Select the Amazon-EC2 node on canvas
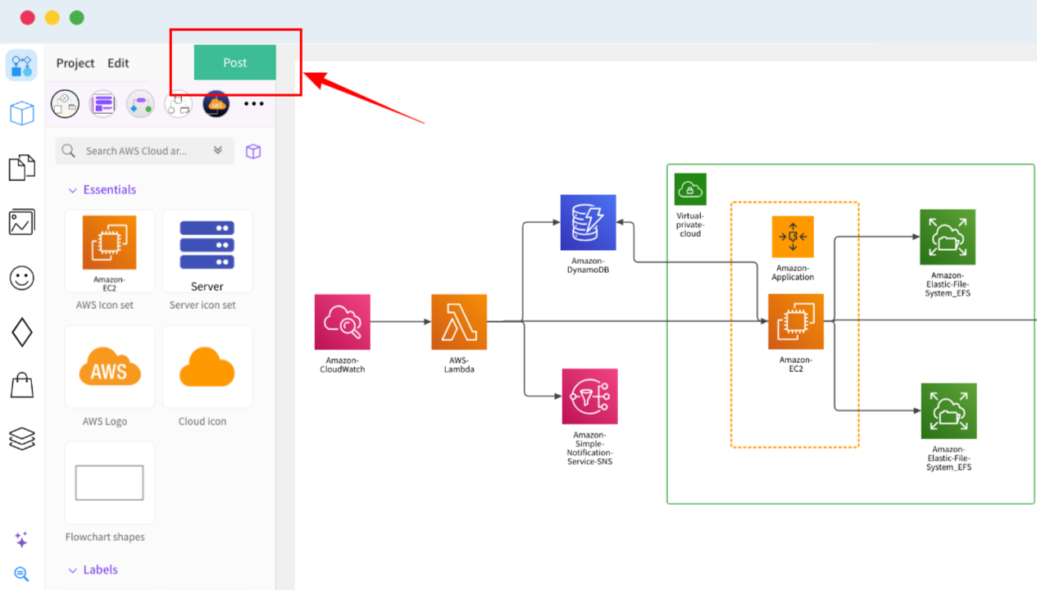The height and width of the screenshot is (590, 1037). point(796,322)
